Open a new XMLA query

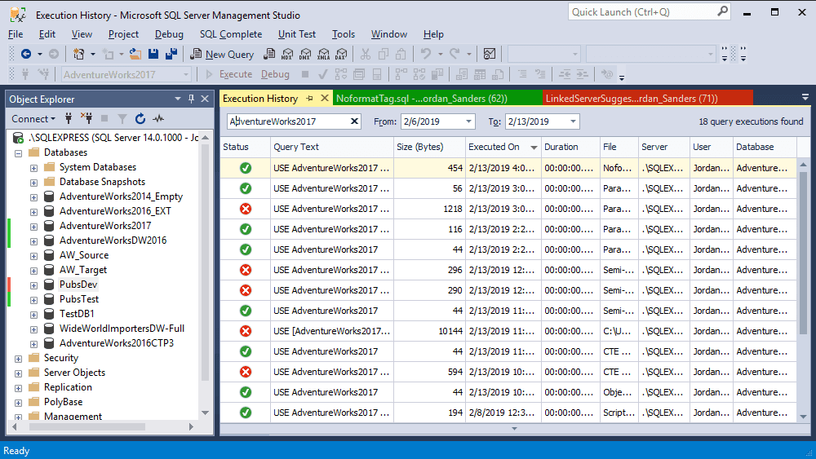323,54
